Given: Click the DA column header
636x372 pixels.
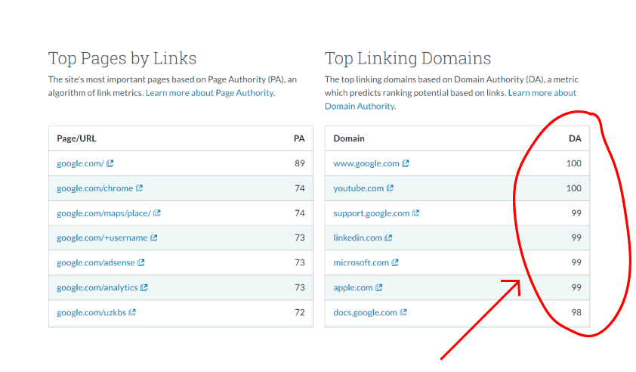Looking at the screenshot, I should (x=575, y=138).
